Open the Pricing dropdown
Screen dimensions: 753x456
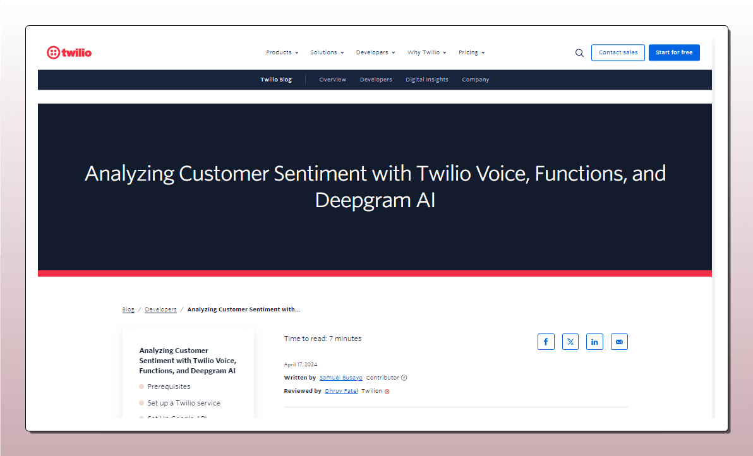pos(471,52)
